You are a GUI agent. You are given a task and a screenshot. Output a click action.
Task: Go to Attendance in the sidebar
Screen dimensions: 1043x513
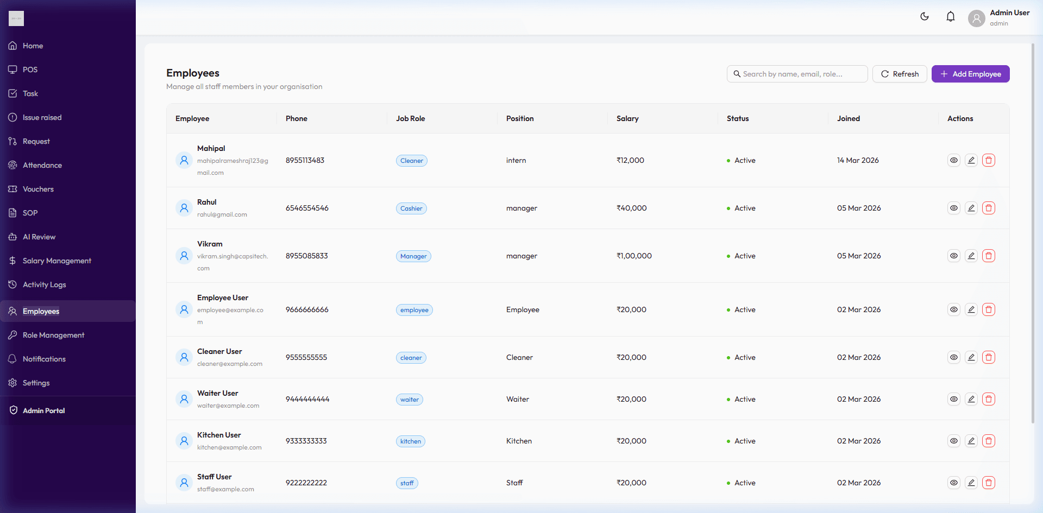[x=42, y=165]
